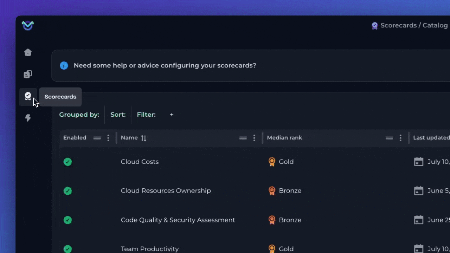Select the Scorecards sidebar icon
The height and width of the screenshot is (253, 450).
point(28,96)
